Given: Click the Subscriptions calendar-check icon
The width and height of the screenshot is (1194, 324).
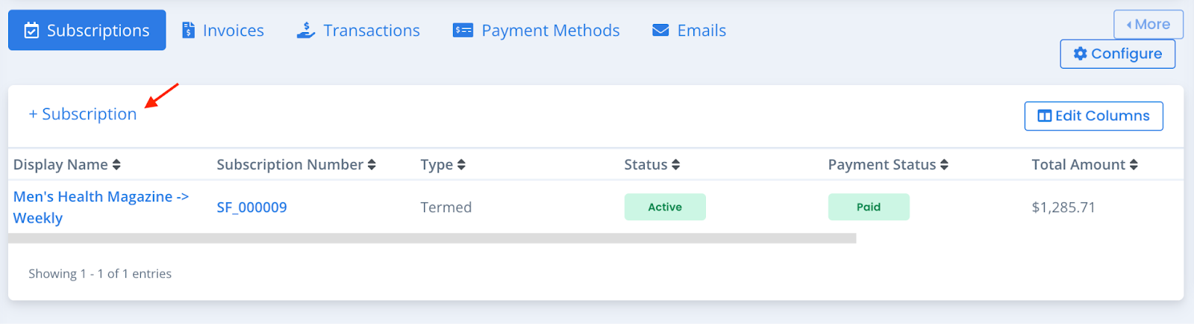Looking at the screenshot, I should tap(31, 31).
